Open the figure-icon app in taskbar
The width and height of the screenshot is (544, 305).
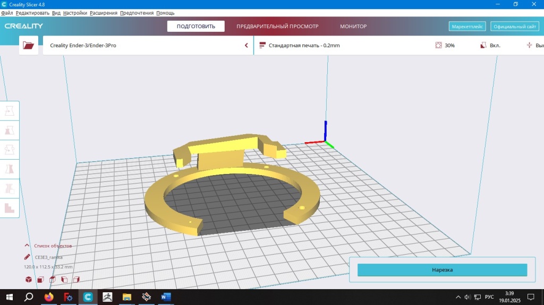tap(107, 297)
